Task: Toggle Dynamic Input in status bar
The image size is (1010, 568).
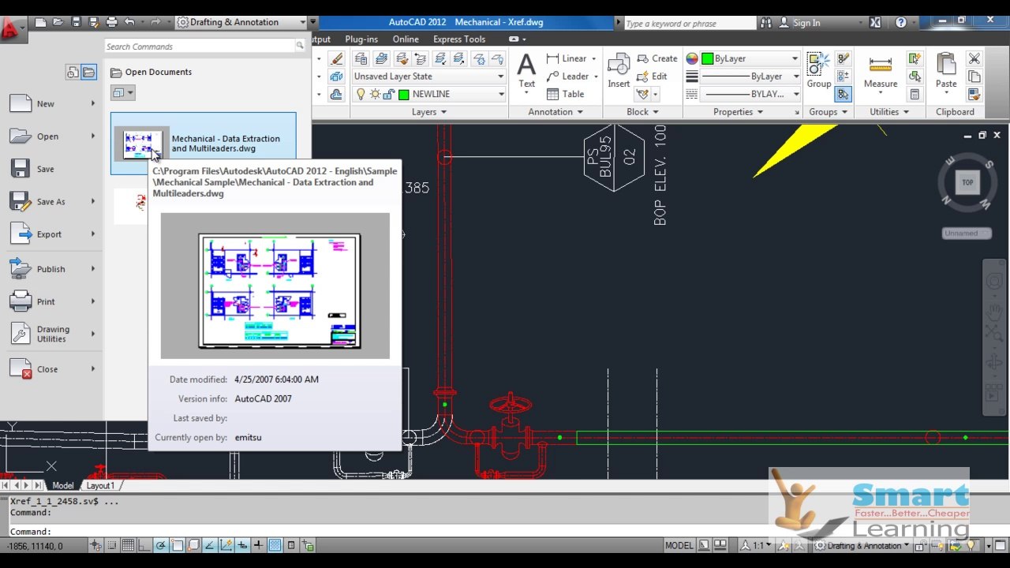Action: [242, 545]
